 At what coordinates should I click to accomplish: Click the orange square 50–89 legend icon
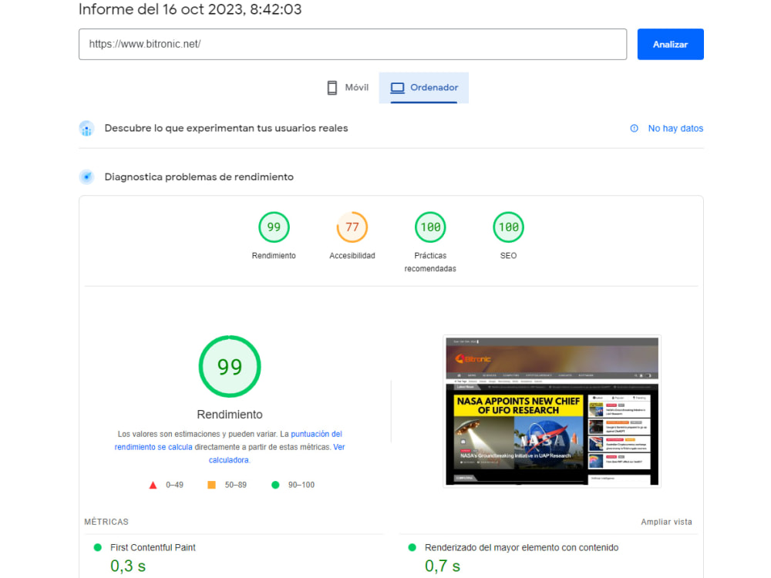[211, 485]
